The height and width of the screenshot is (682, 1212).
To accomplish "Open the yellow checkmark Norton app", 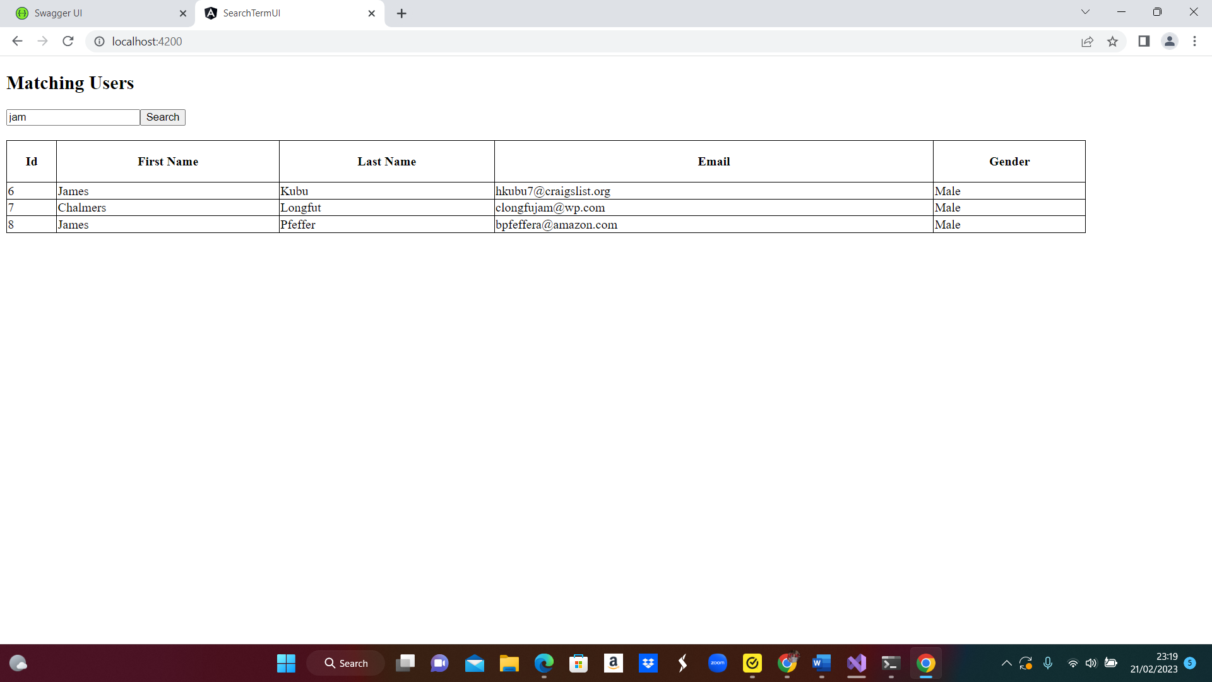I will point(752,663).
